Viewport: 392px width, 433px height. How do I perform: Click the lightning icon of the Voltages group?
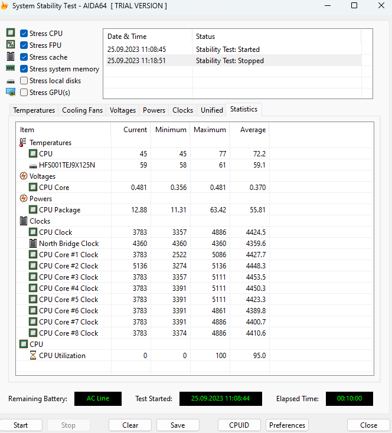[x=24, y=176]
